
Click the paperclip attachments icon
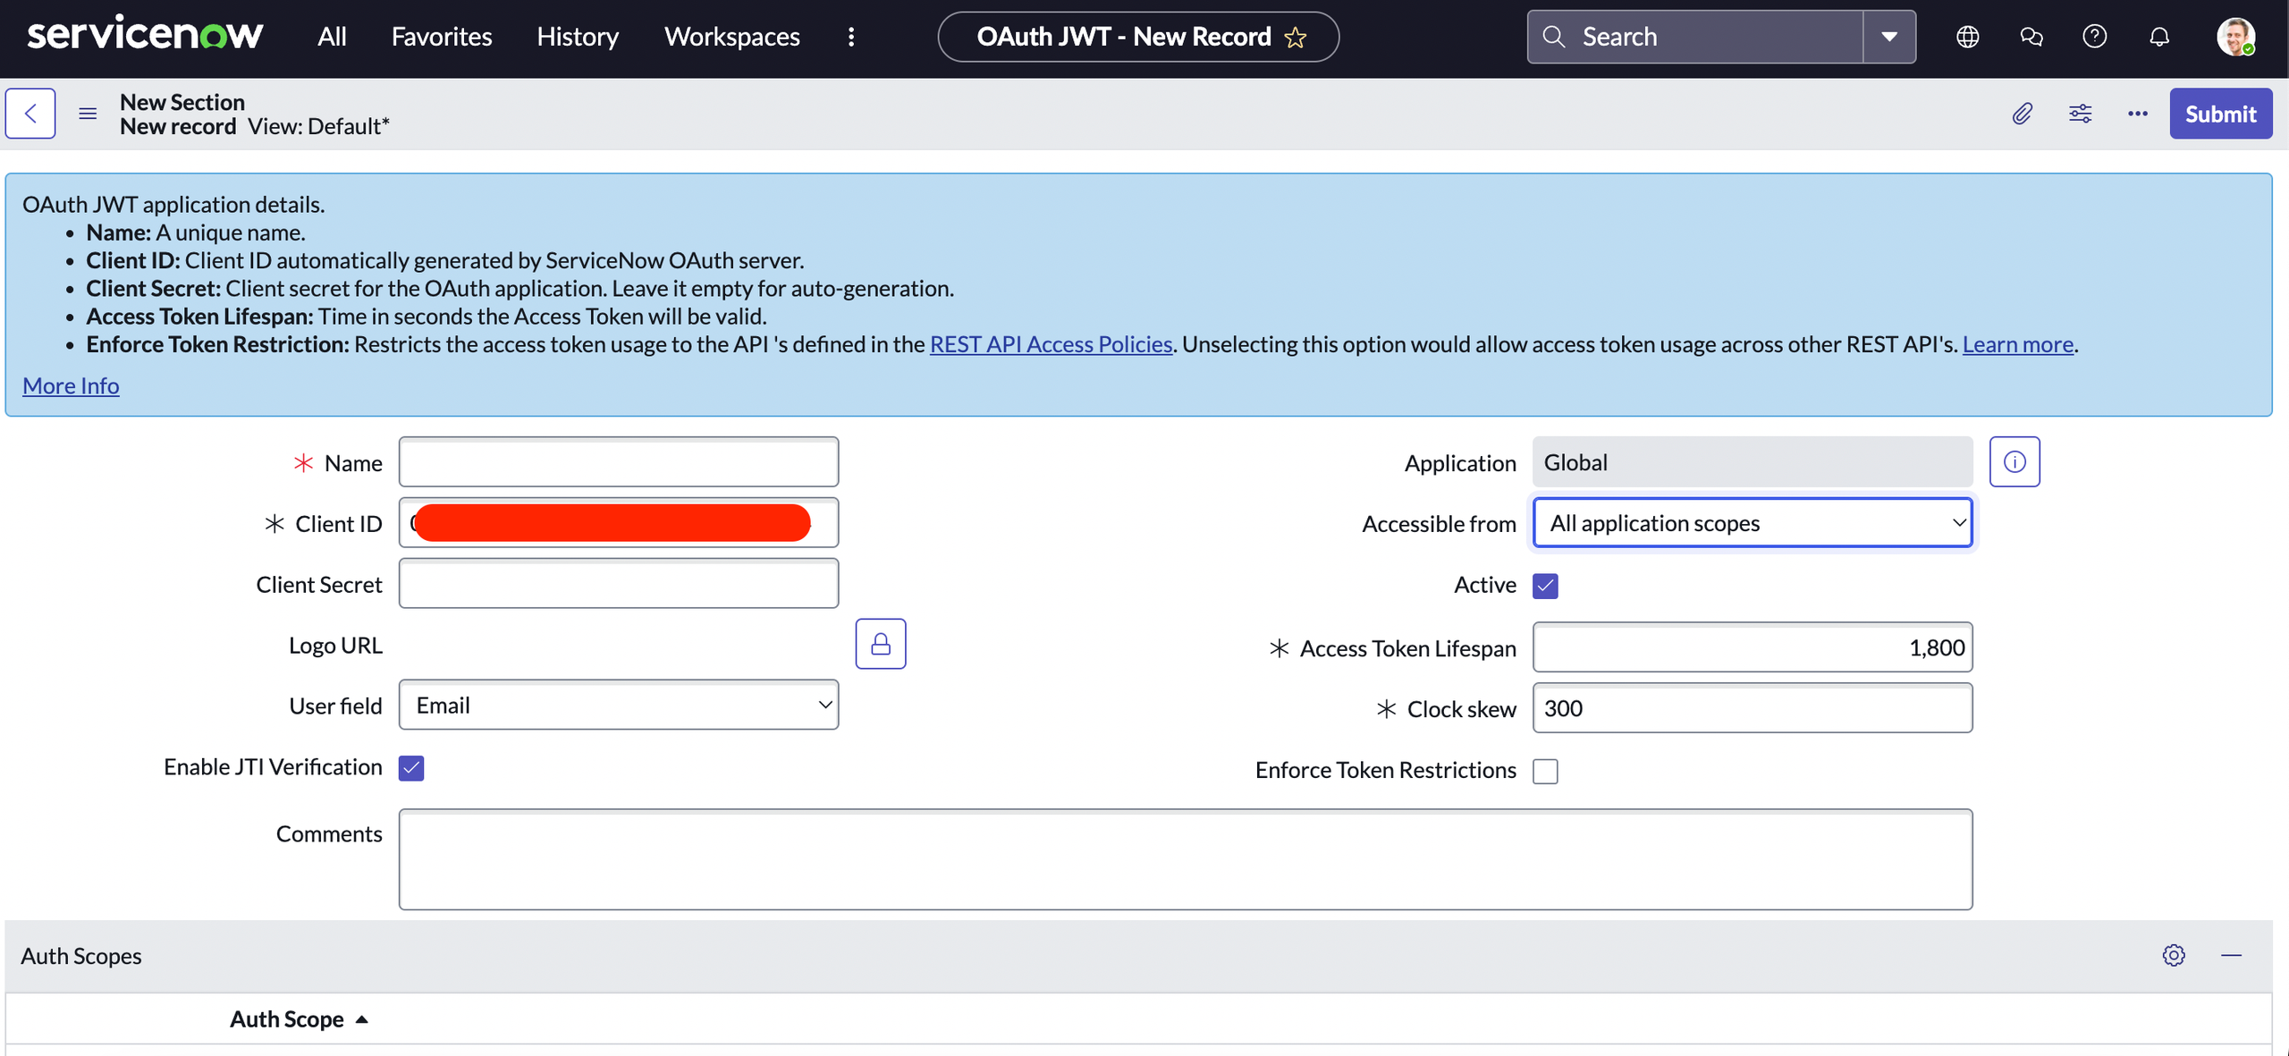pyautogui.click(x=2022, y=114)
